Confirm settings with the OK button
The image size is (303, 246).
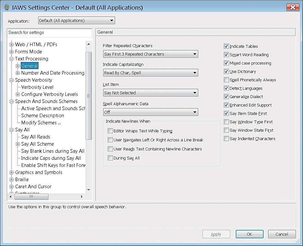click(249, 234)
